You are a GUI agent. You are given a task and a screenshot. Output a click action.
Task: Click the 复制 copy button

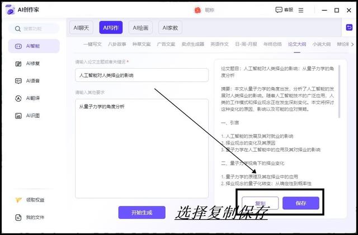click(x=260, y=203)
